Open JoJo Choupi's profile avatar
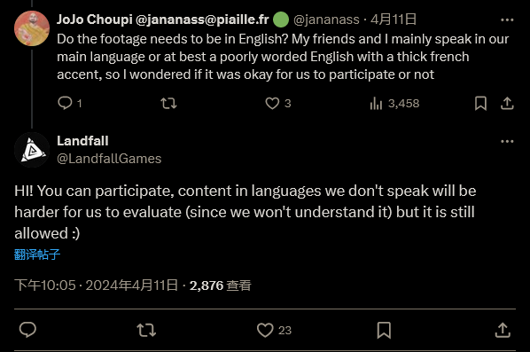The image size is (530, 352). pyautogui.click(x=32, y=28)
